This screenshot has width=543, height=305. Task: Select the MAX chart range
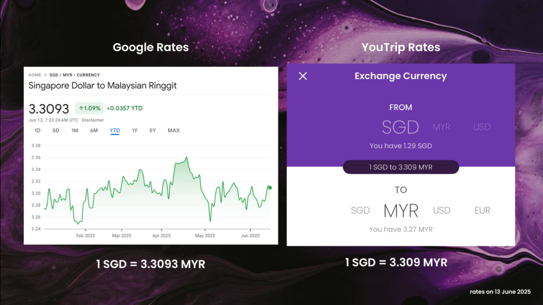[174, 130]
